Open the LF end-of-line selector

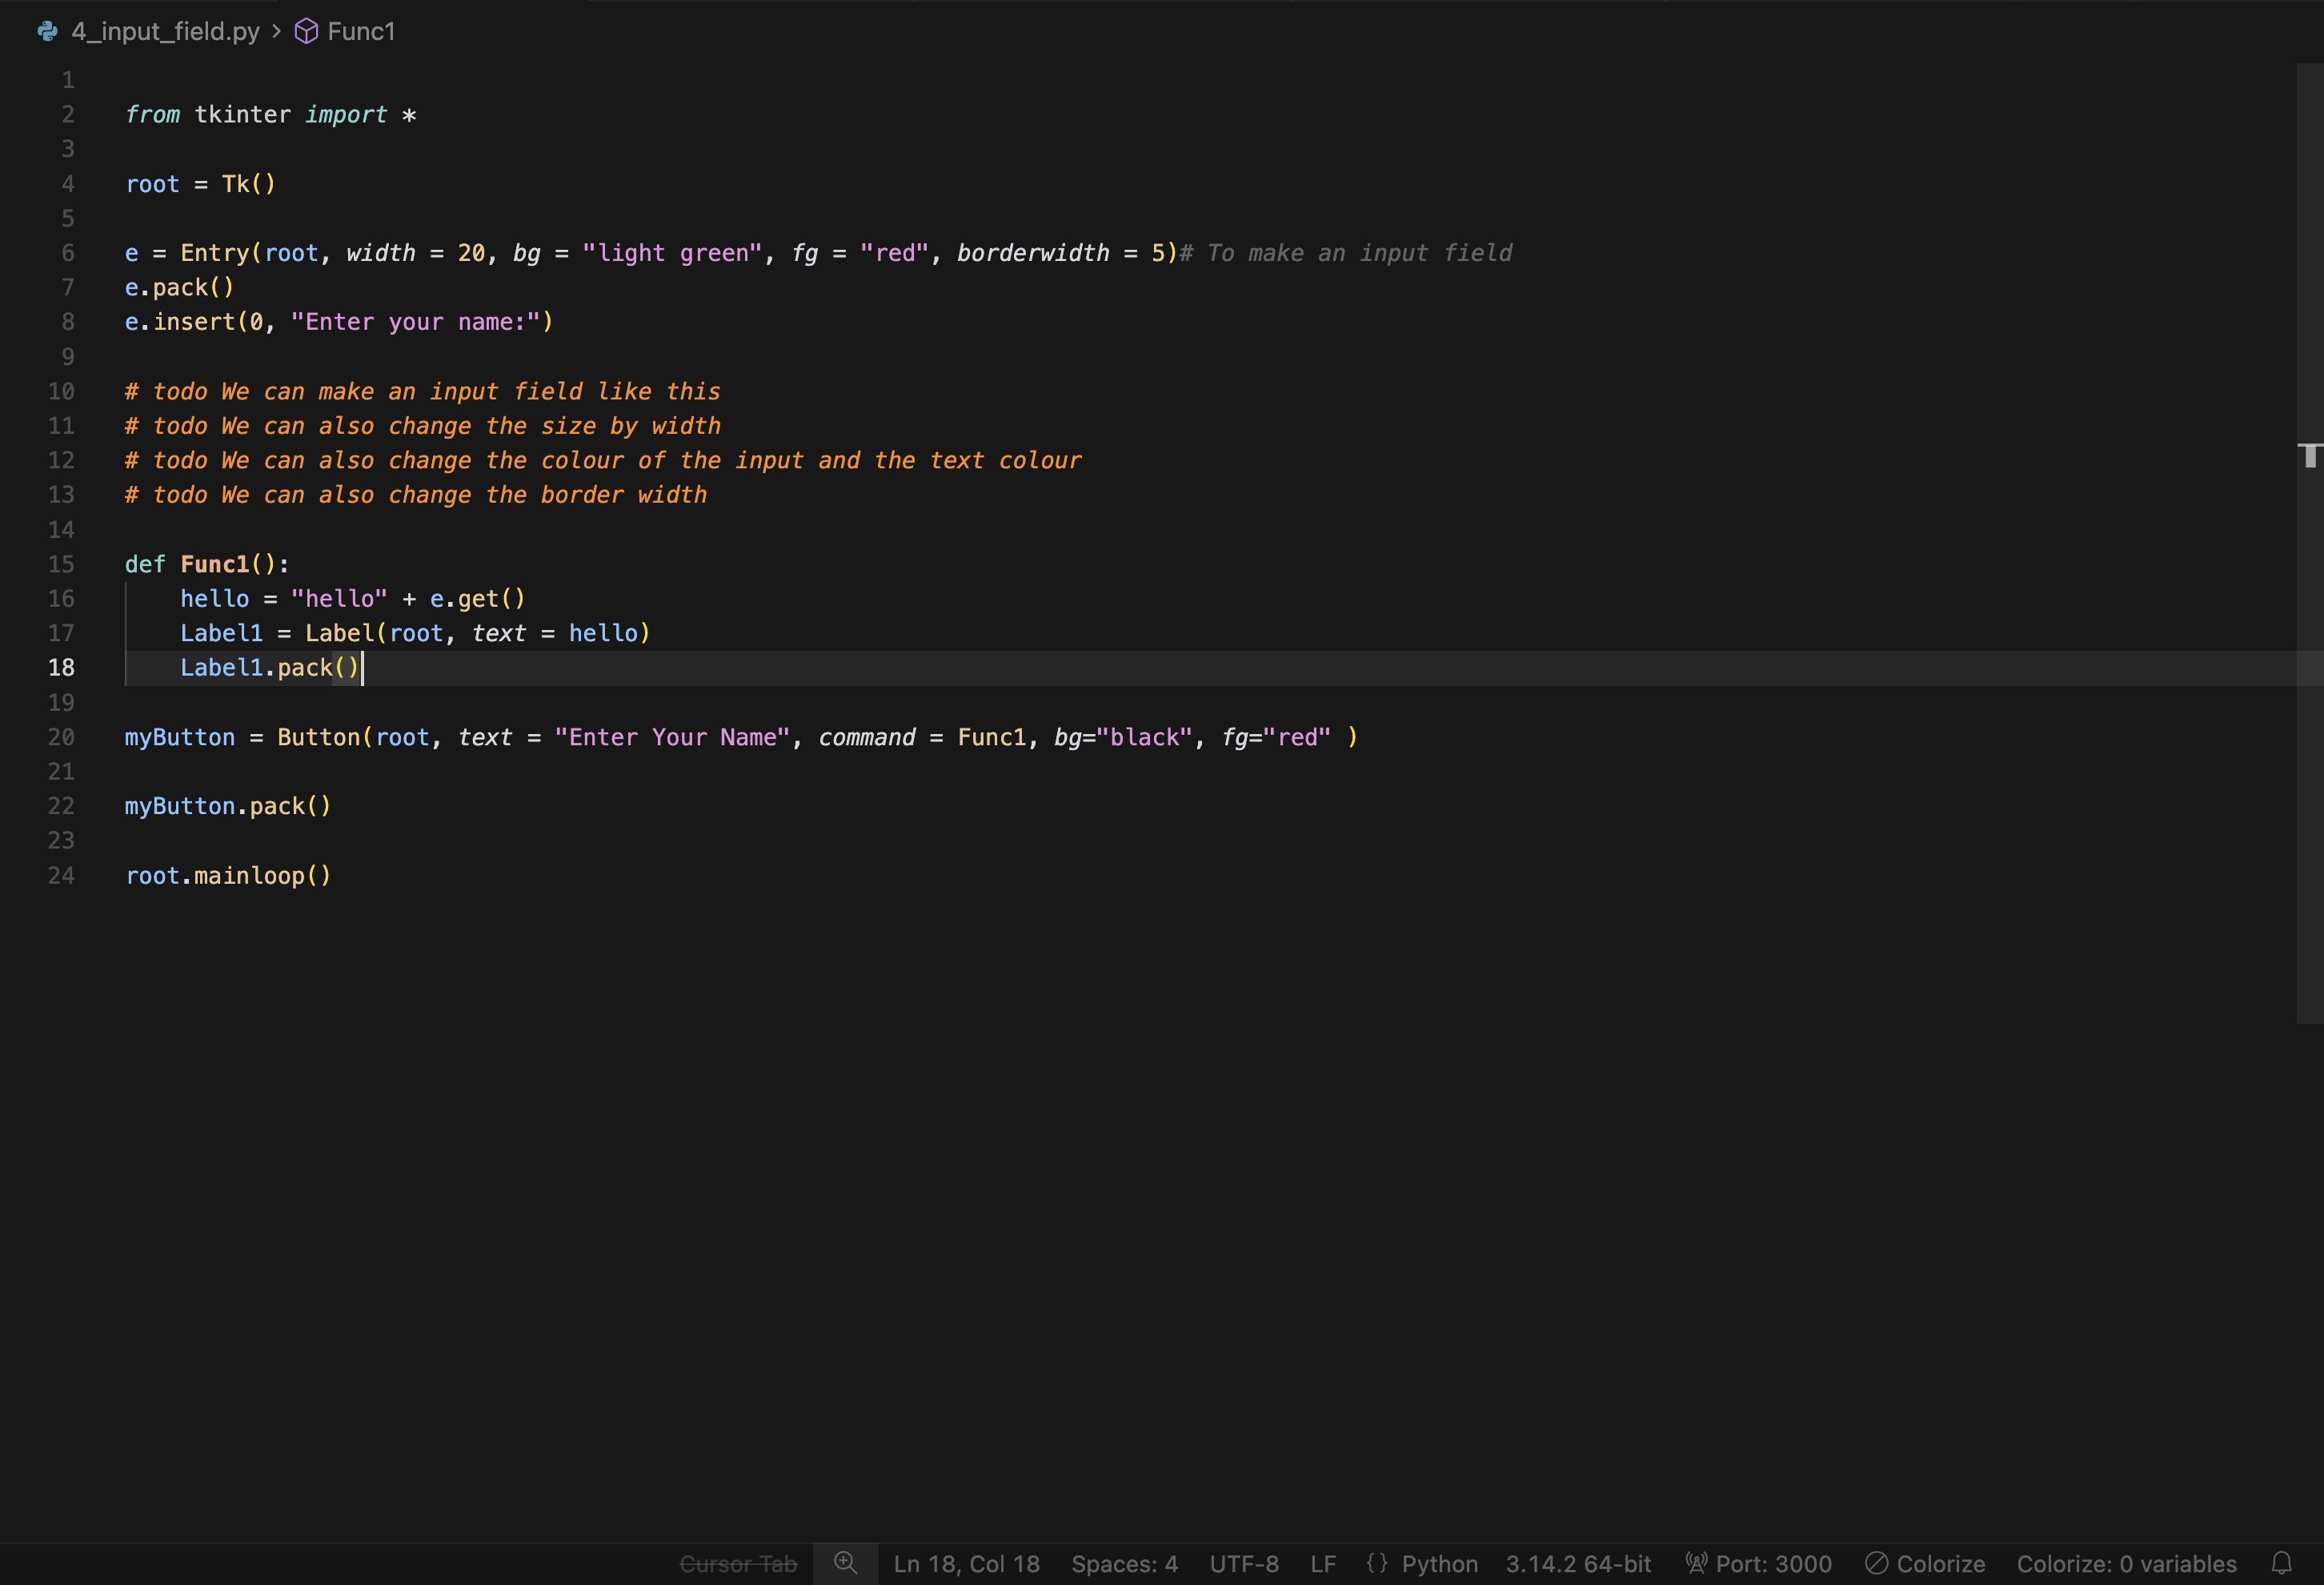(x=1322, y=1564)
